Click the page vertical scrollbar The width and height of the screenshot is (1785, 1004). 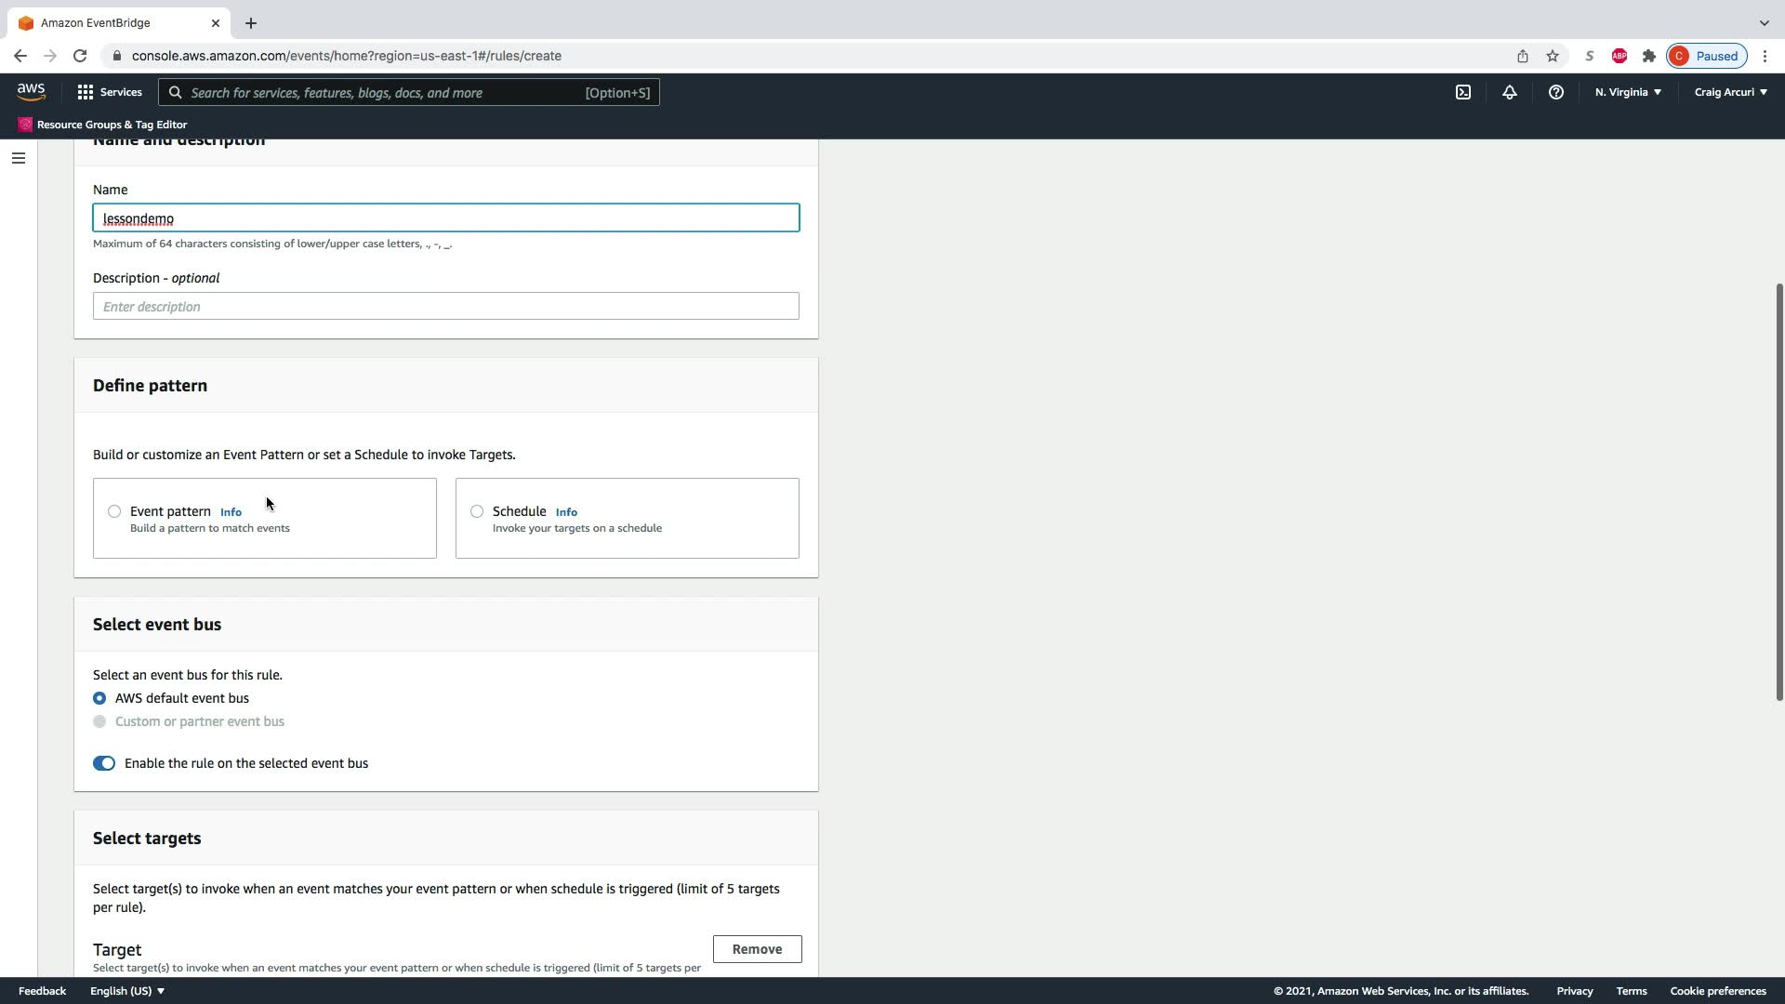[1778, 493]
